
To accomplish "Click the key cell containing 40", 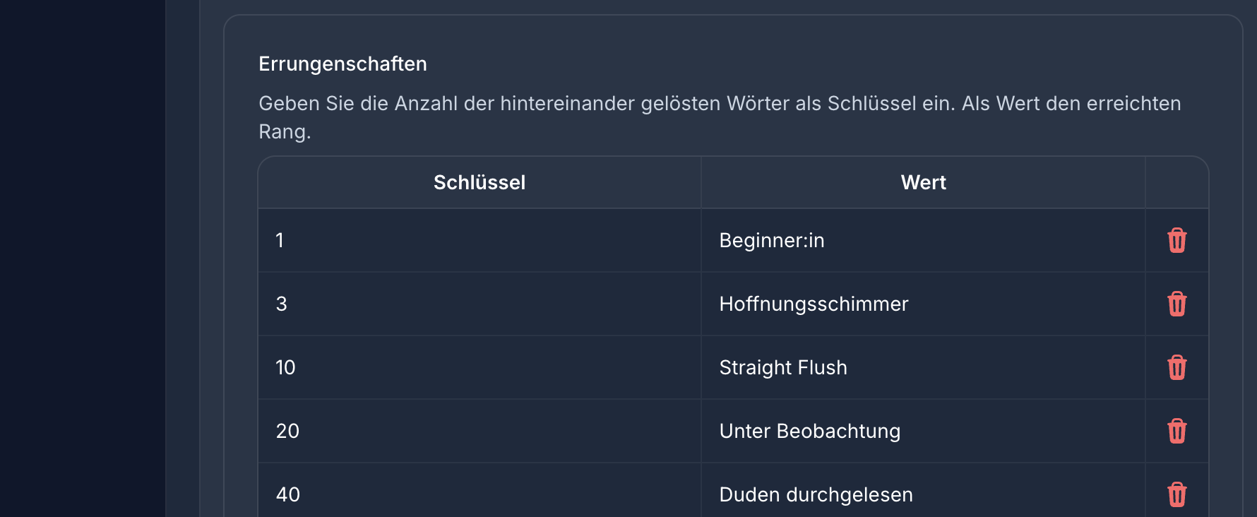I will click(x=479, y=494).
